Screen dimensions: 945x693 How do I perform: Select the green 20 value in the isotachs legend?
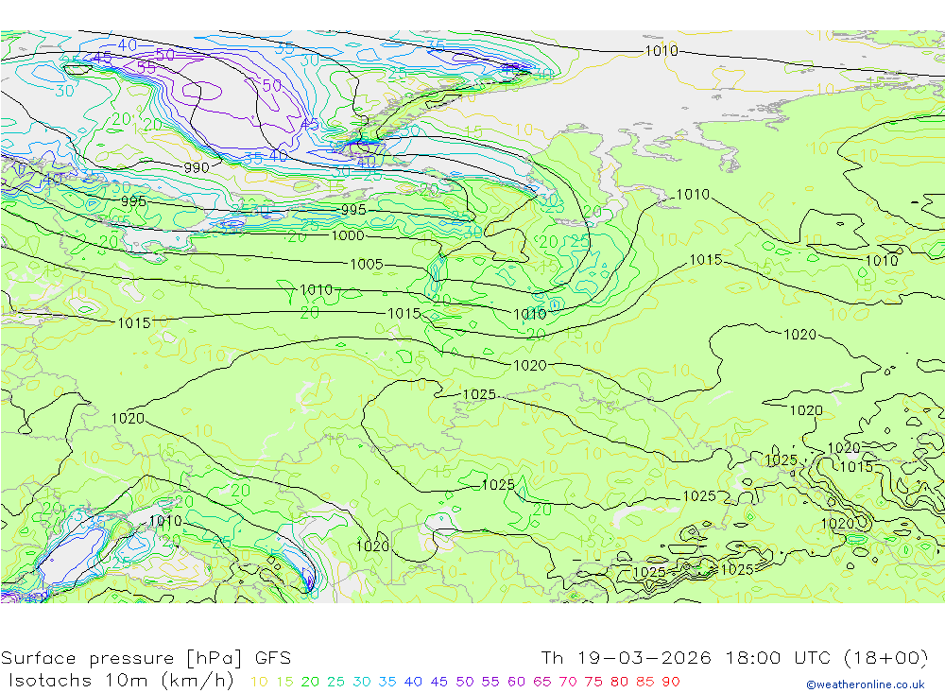click(310, 682)
